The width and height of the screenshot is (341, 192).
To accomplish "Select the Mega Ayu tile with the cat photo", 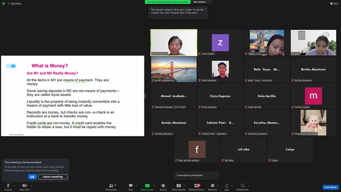I will (313, 123).
